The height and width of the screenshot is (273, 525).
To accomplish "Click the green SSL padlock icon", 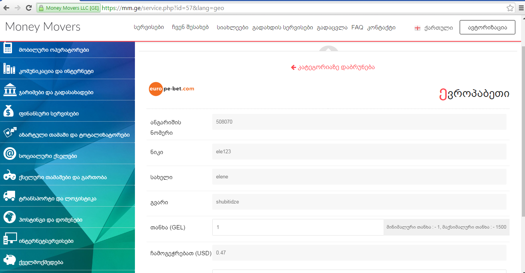I will click(x=41, y=8).
